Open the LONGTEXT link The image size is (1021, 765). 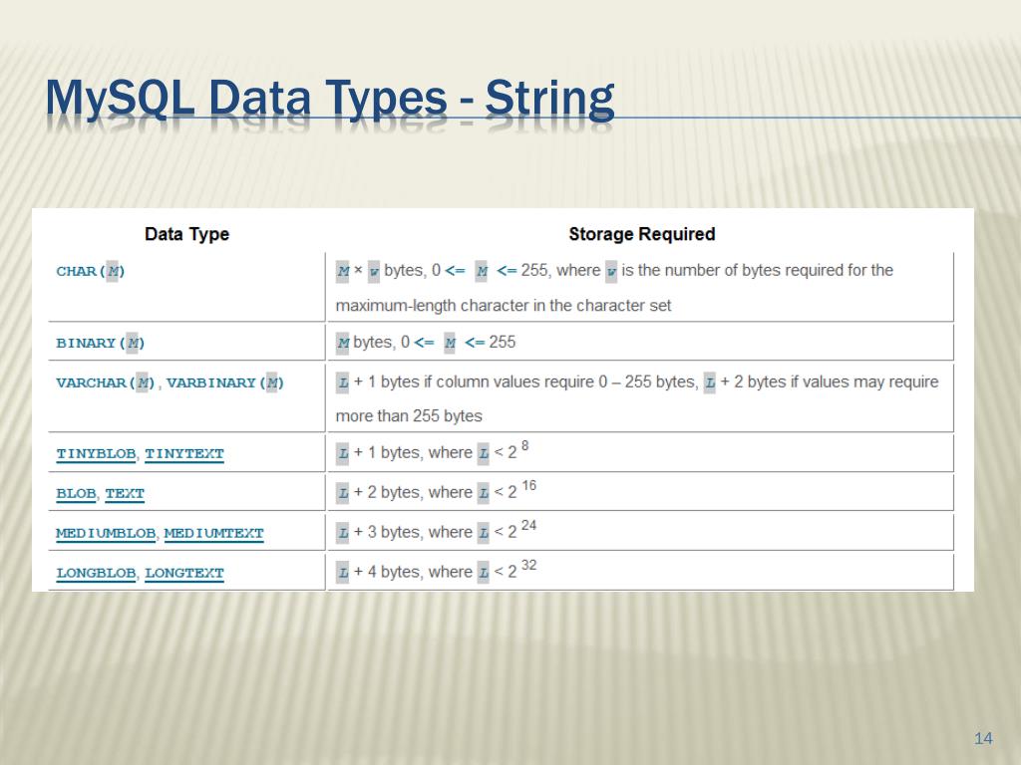click(x=184, y=573)
